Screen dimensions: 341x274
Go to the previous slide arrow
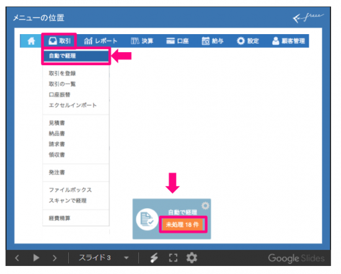click(x=17, y=258)
